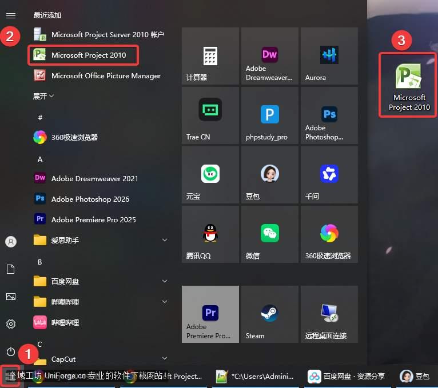Image resolution: width=438 pixels, height=388 pixels.
Task: Open the 计算器 calculator tile
Action: point(210,56)
